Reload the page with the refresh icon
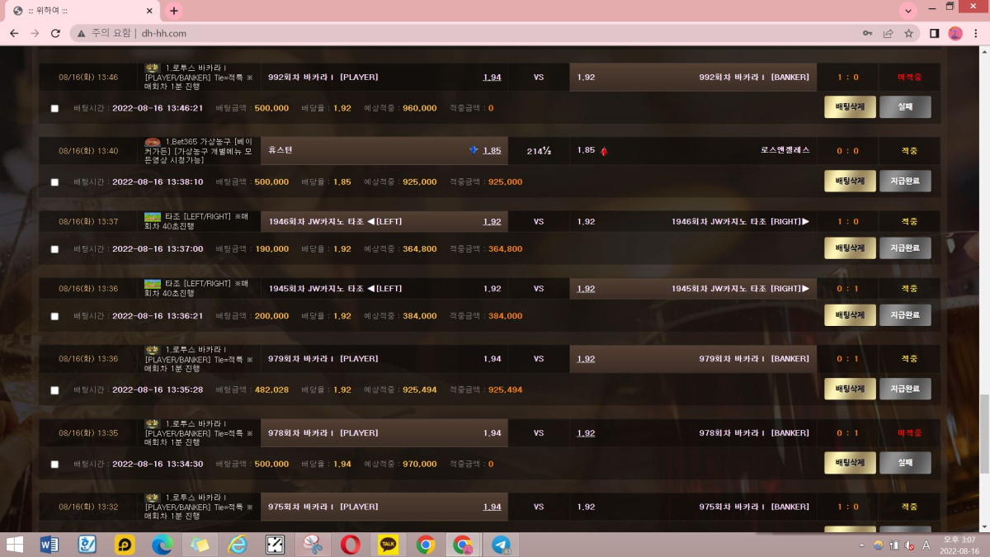 [x=55, y=33]
